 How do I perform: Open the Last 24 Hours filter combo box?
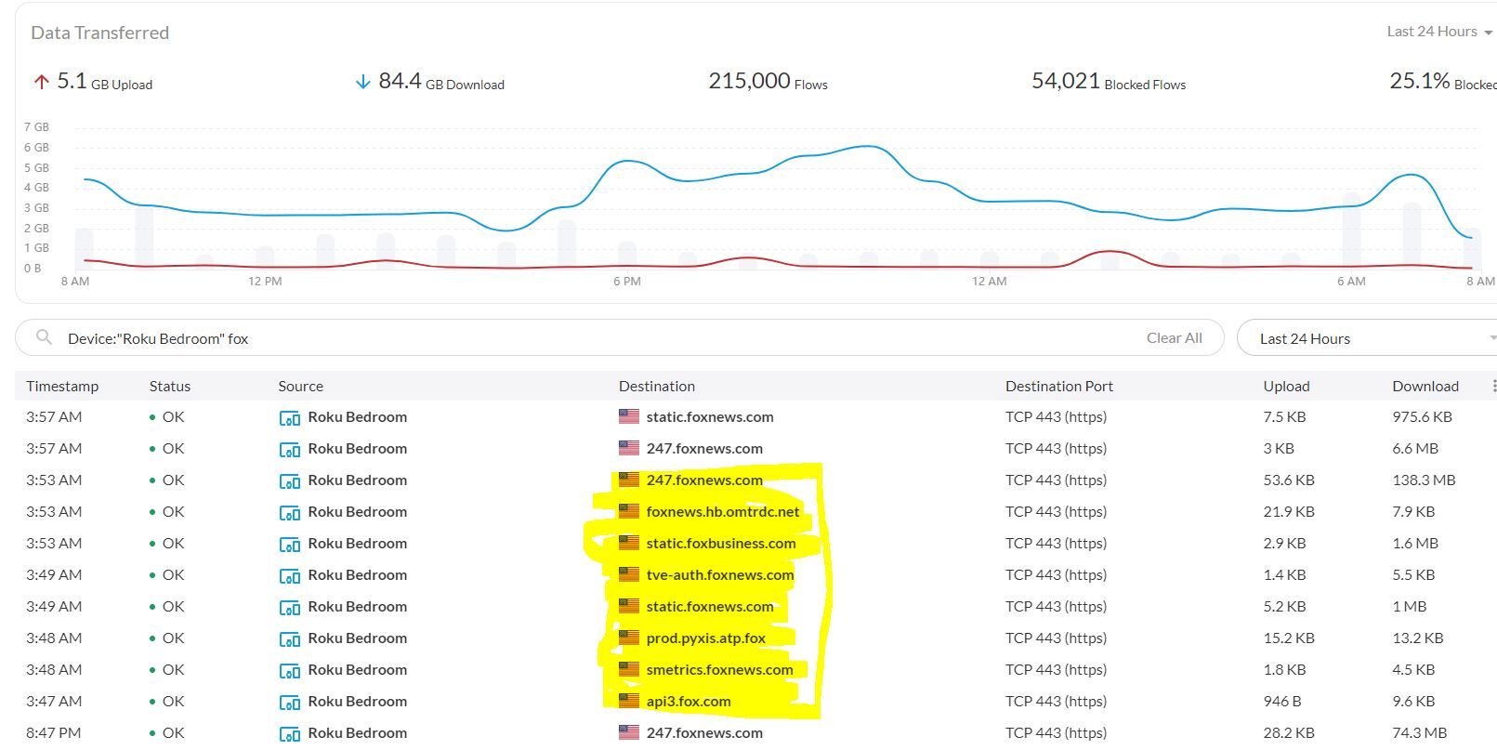(1367, 338)
